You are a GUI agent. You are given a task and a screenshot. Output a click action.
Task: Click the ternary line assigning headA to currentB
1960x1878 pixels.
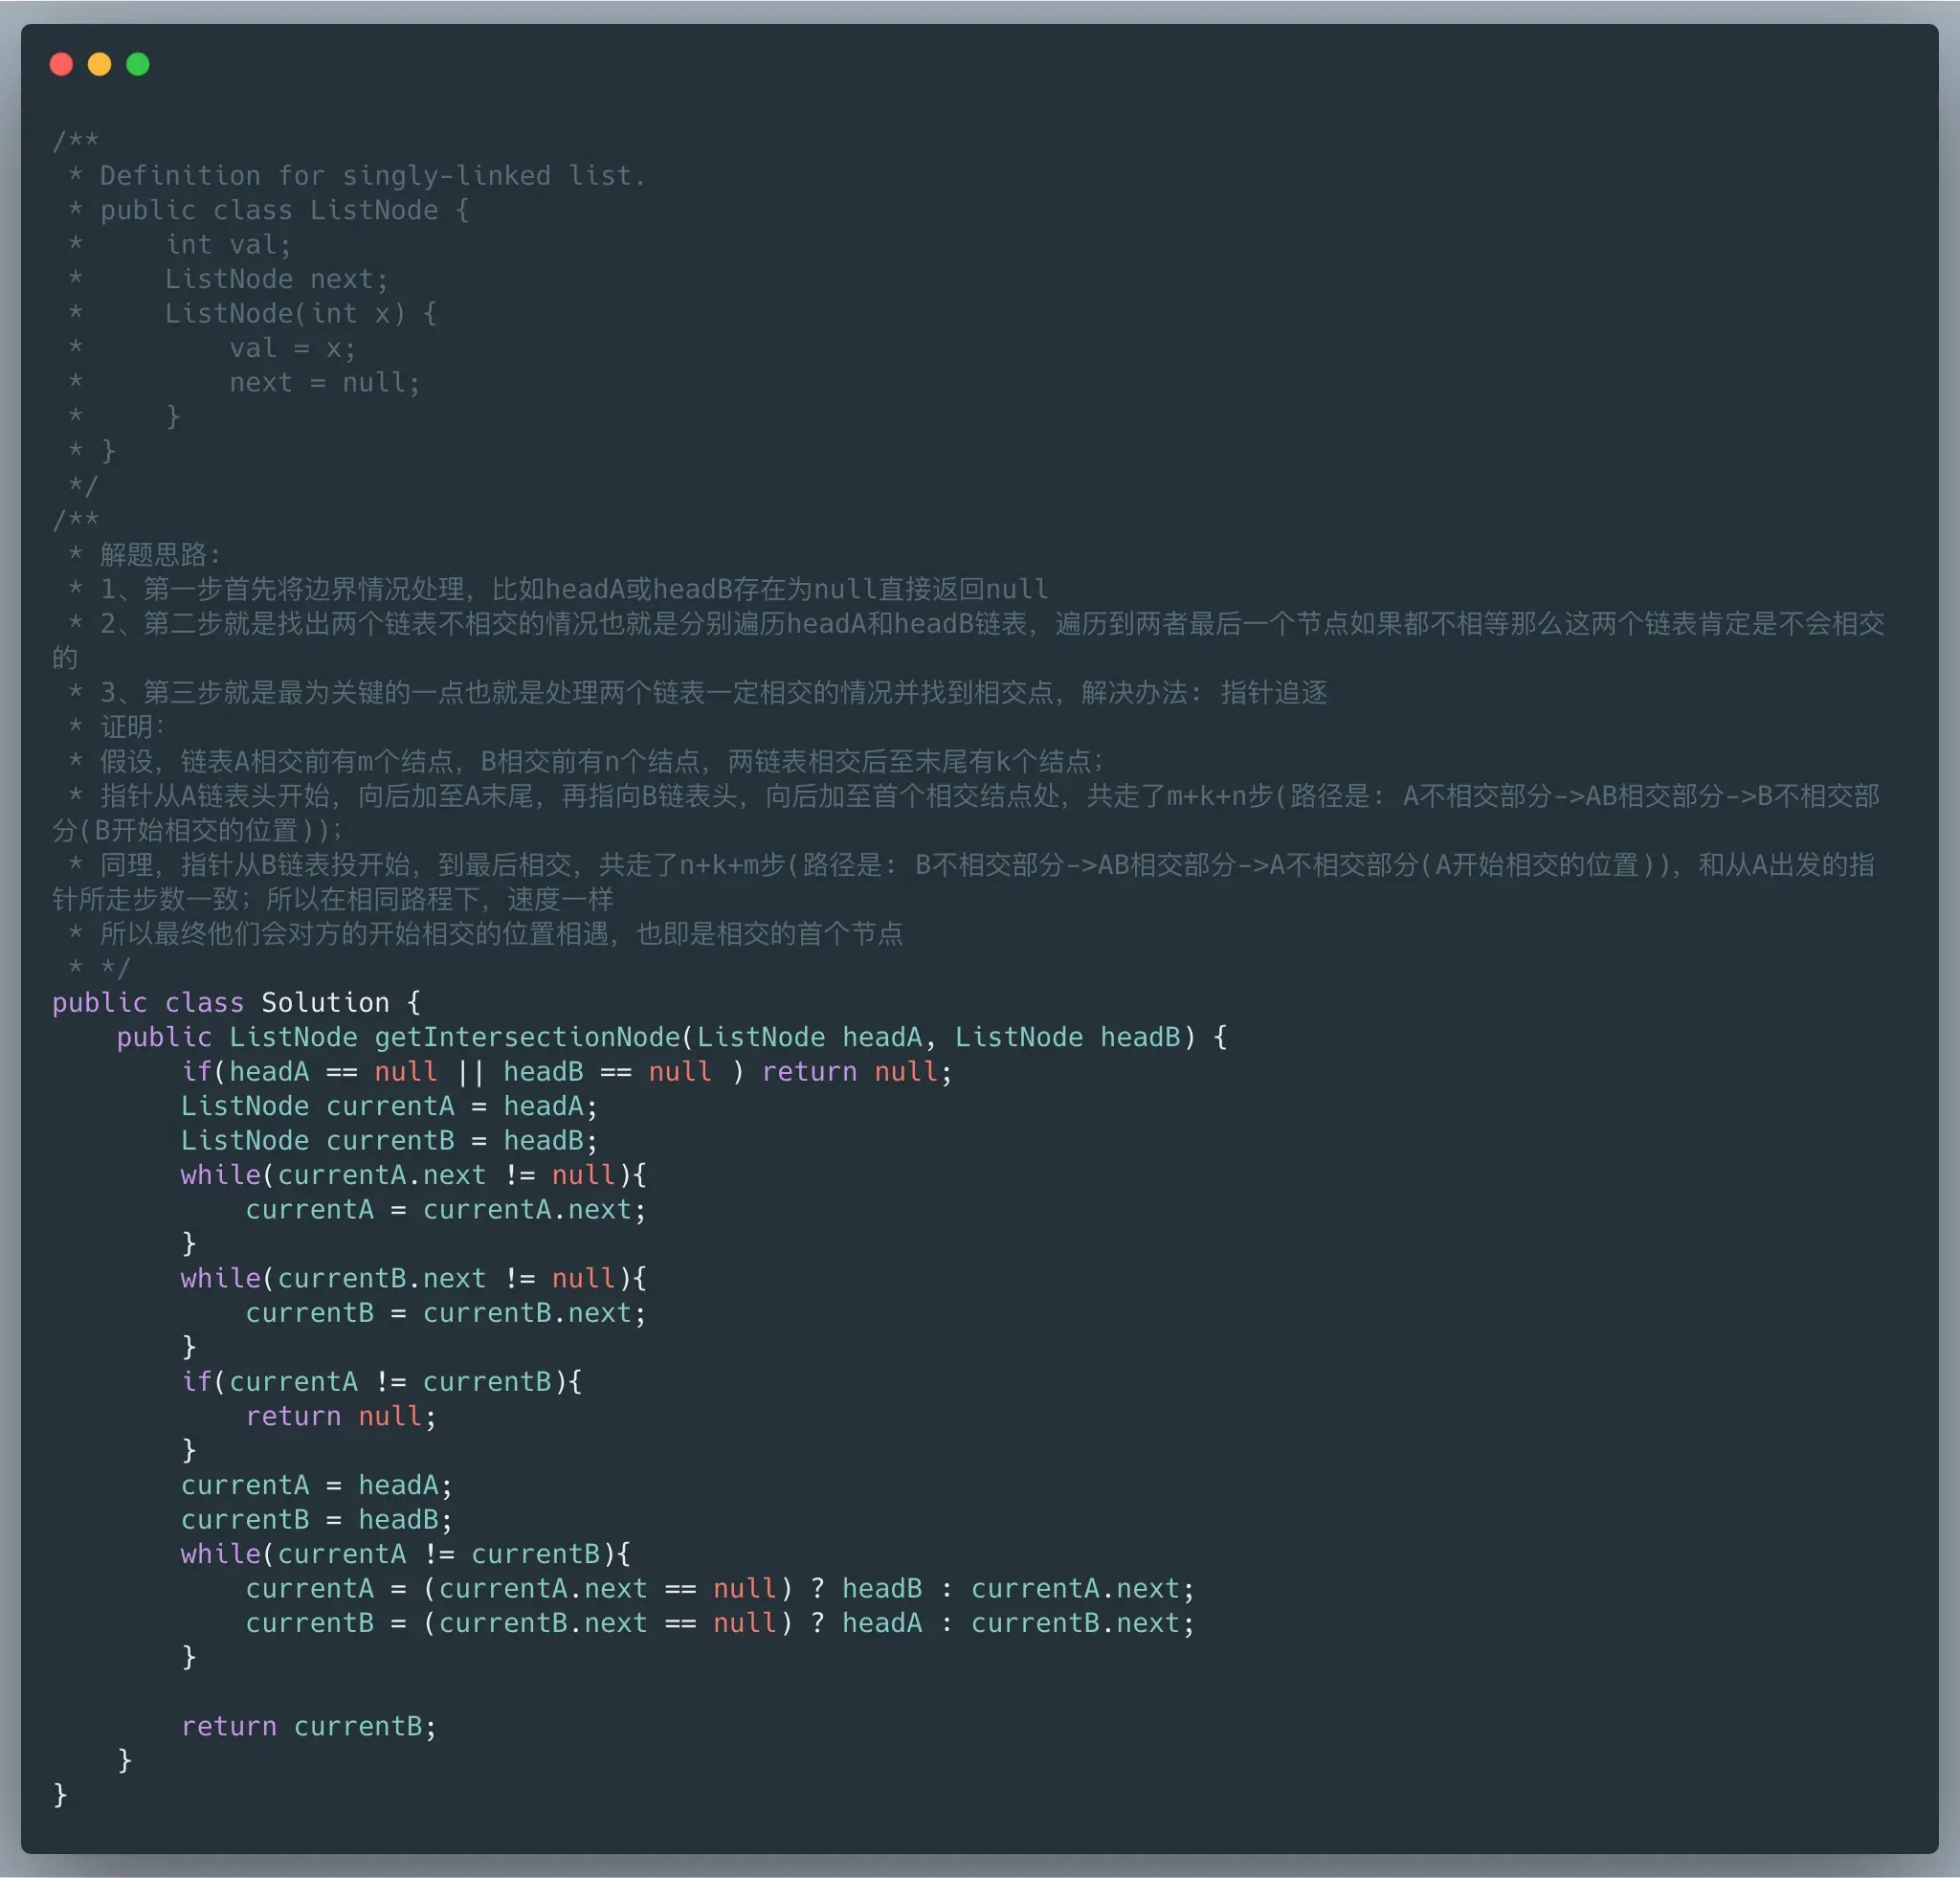(x=719, y=1623)
